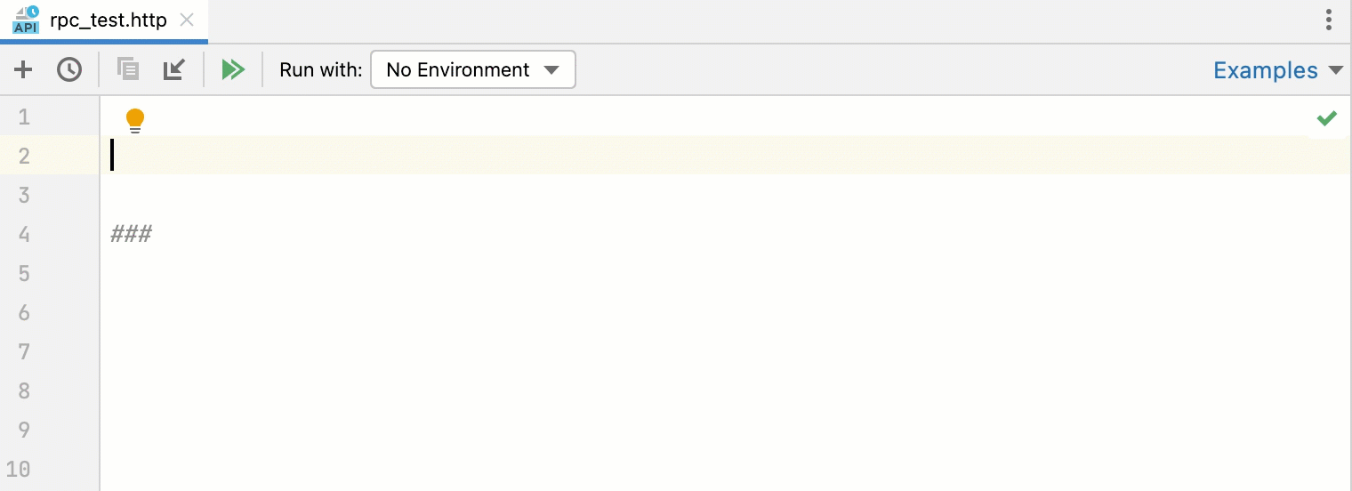Open the No Environment dropdown
Screen dimensions: 1352x491
point(473,69)
